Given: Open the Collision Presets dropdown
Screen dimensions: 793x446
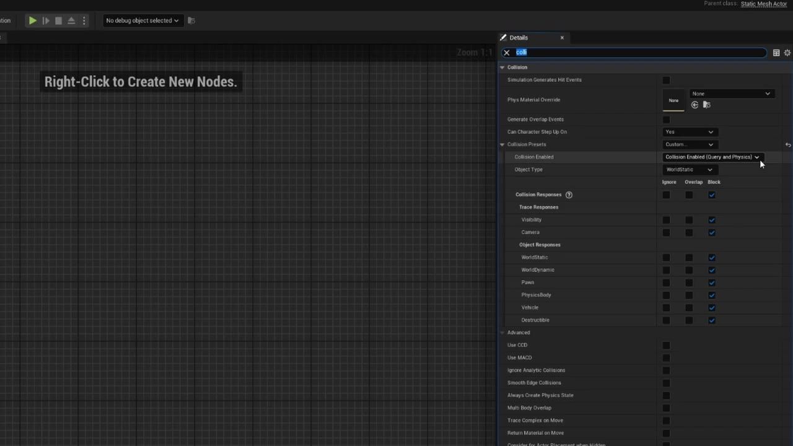Looking at the screenshot, I should pos(689,144).
